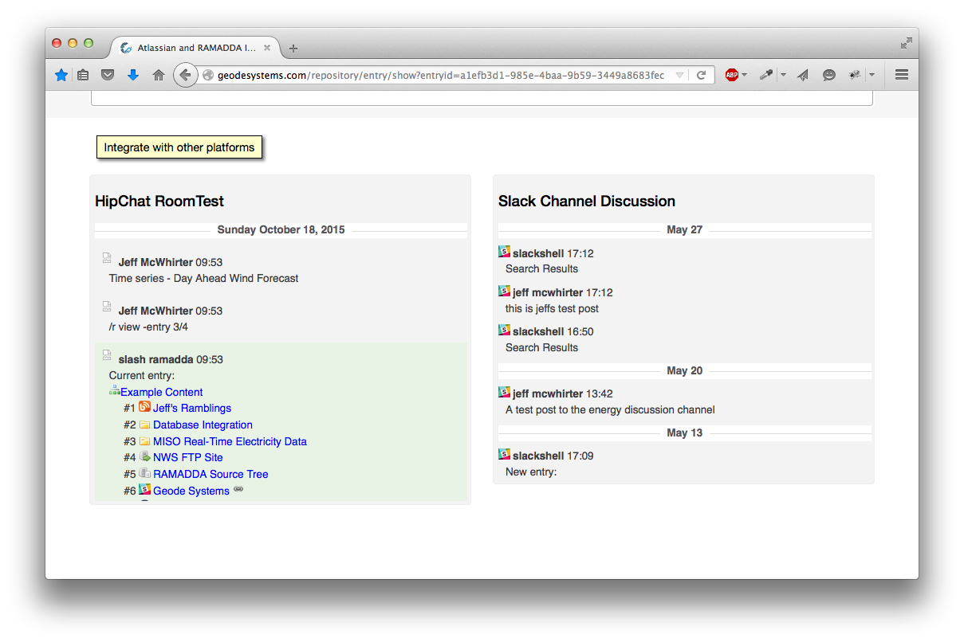Image resolution: width=964 pixels, height=642 pixels.
Task: Click Slack avatar by slackshell 16:50 post
Action: click(504, 330)
